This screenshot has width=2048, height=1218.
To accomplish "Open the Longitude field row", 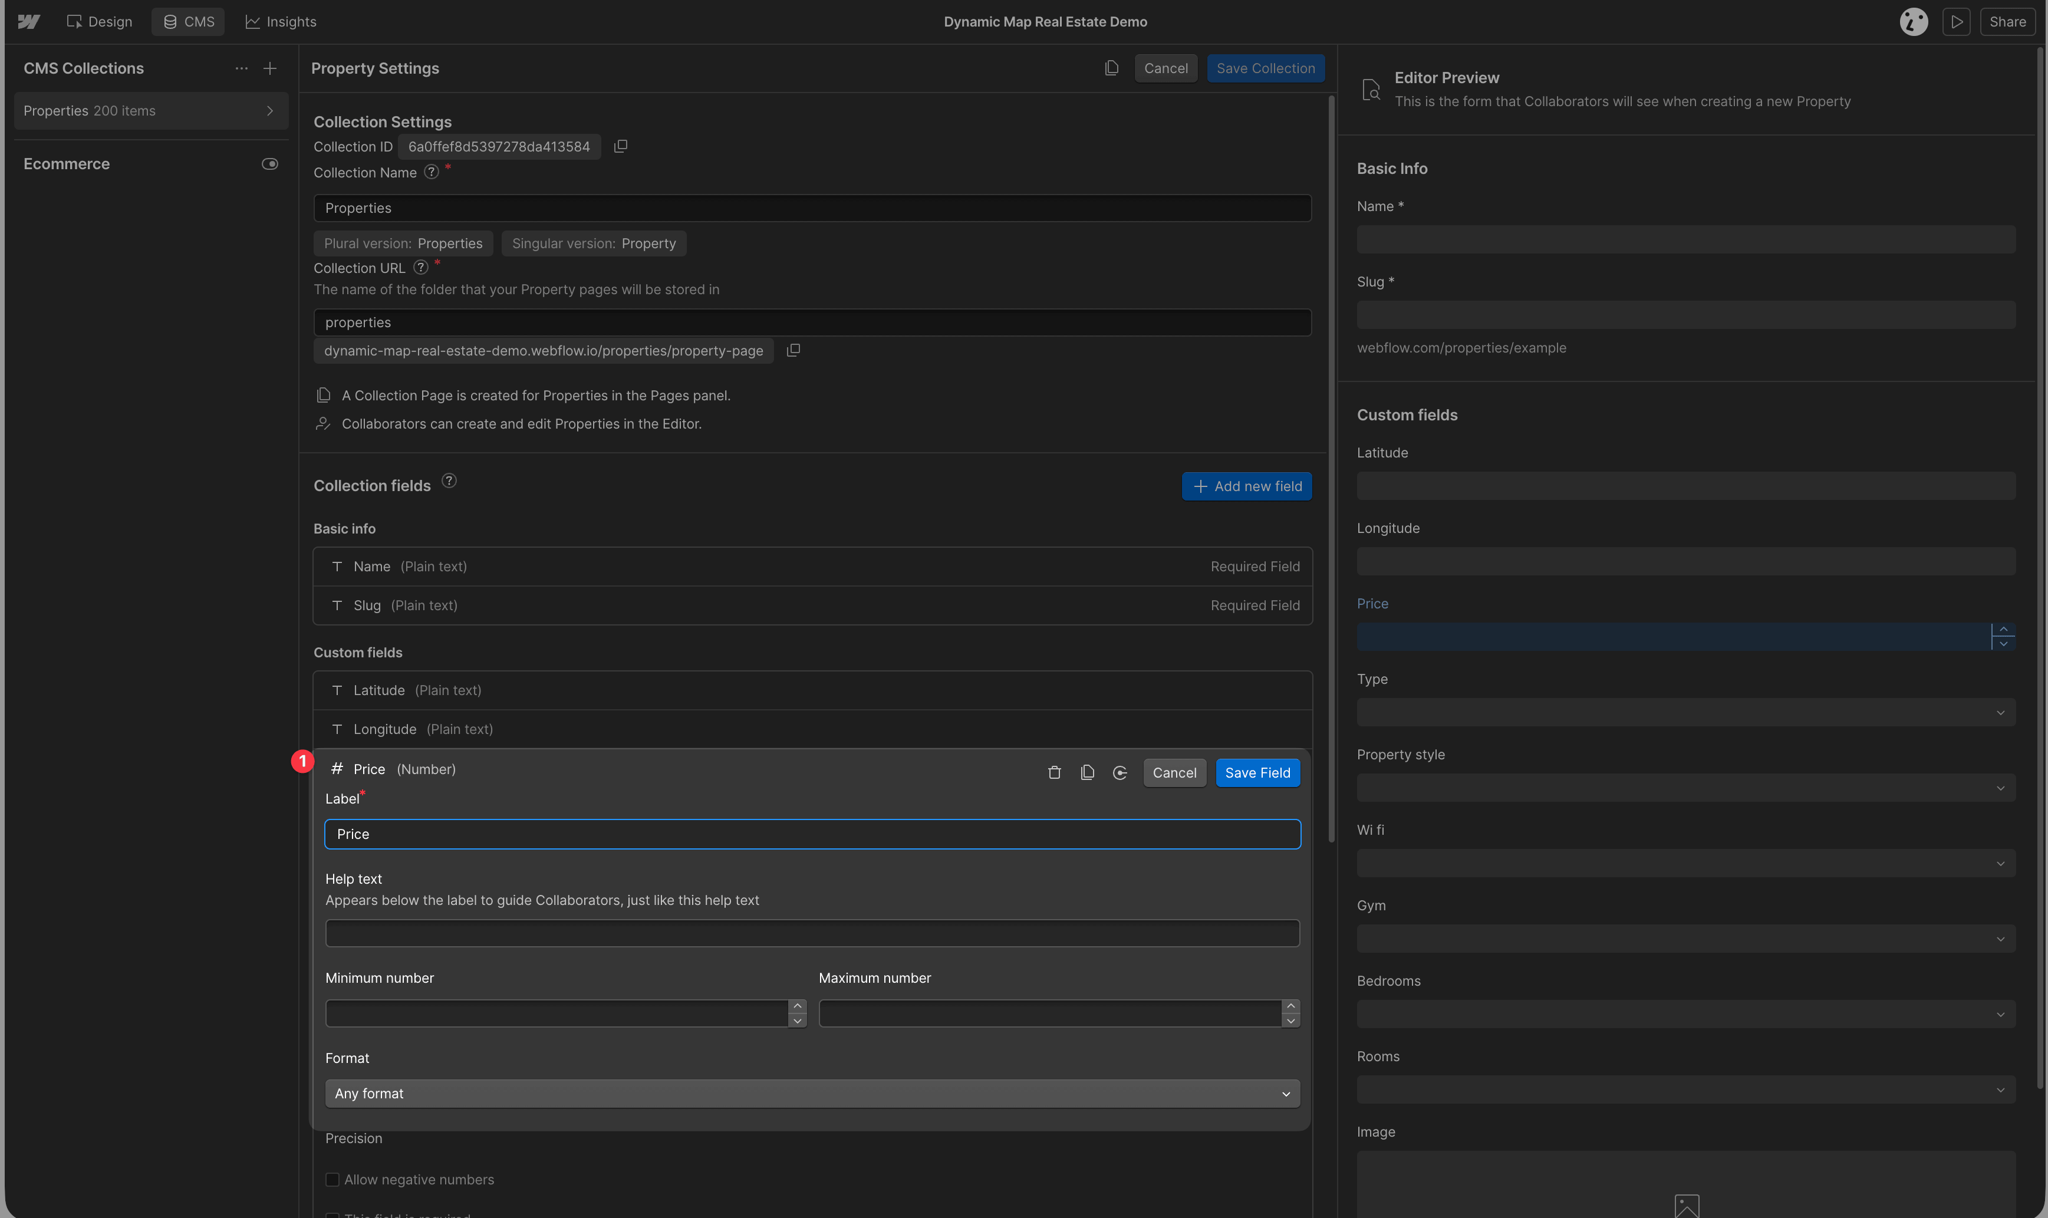I will (x=812, y=730).
